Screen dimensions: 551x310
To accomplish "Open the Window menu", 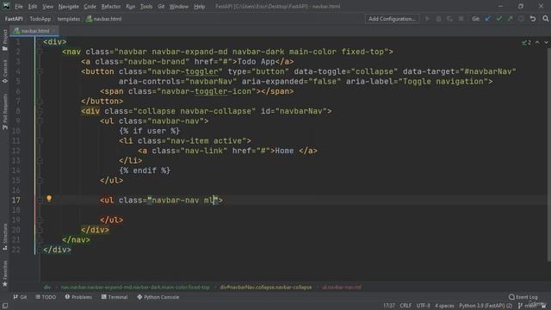I will 179,6.
